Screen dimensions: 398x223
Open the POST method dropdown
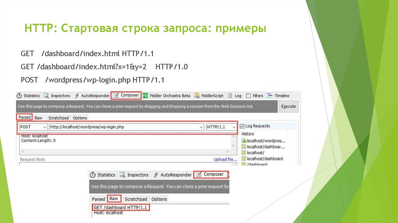coord(33,127)
